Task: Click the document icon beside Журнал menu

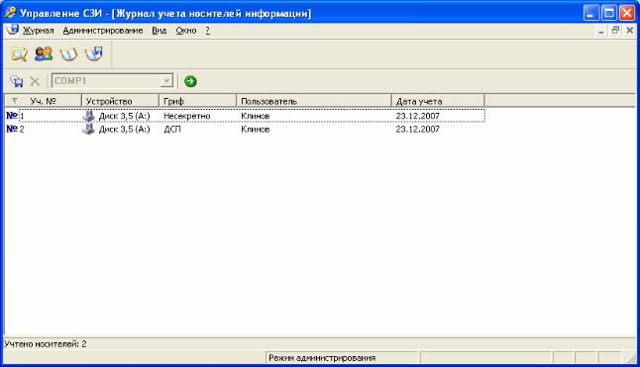Action: coord(13,30)
